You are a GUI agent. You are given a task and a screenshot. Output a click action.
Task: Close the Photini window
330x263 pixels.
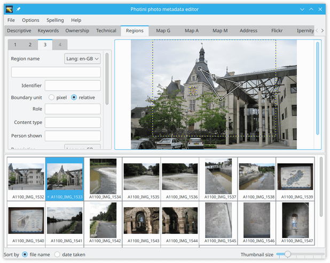coord(320,9)
